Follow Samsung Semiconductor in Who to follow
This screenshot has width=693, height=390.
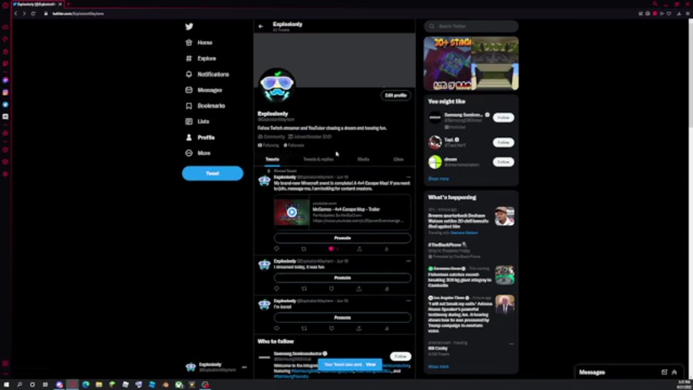point(400,356)
